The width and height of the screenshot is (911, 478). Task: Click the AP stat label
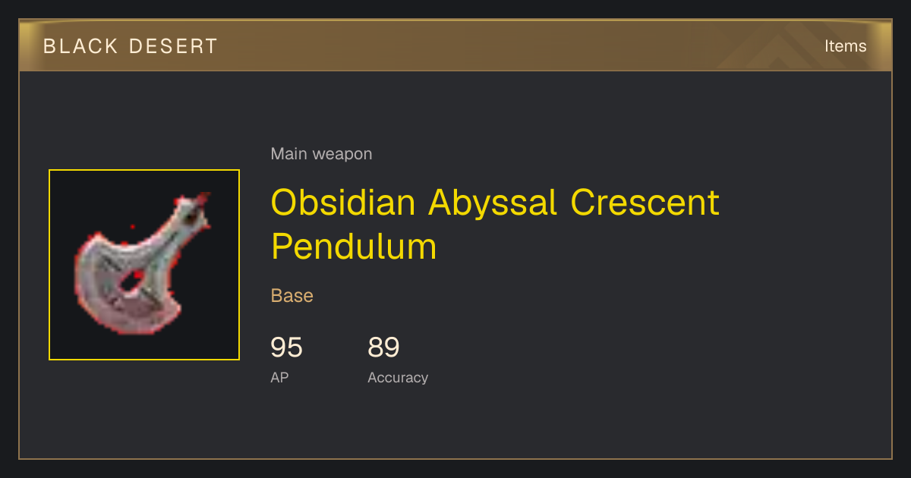coord(279,377)
